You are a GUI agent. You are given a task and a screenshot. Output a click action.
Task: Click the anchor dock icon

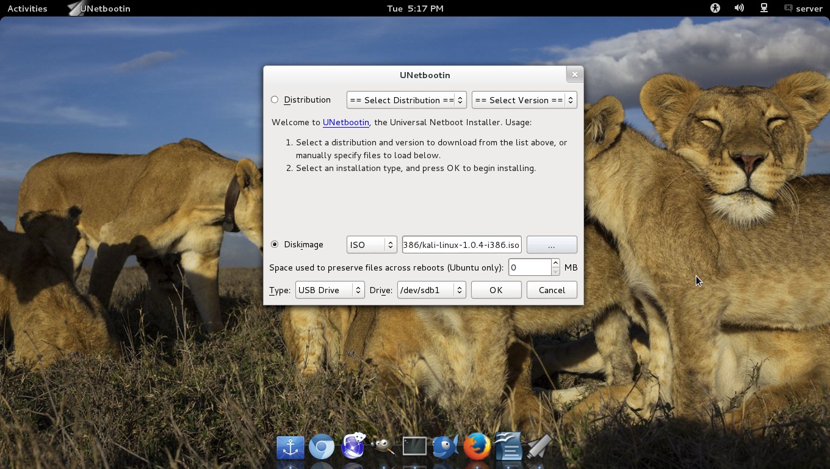pos(290,447)
